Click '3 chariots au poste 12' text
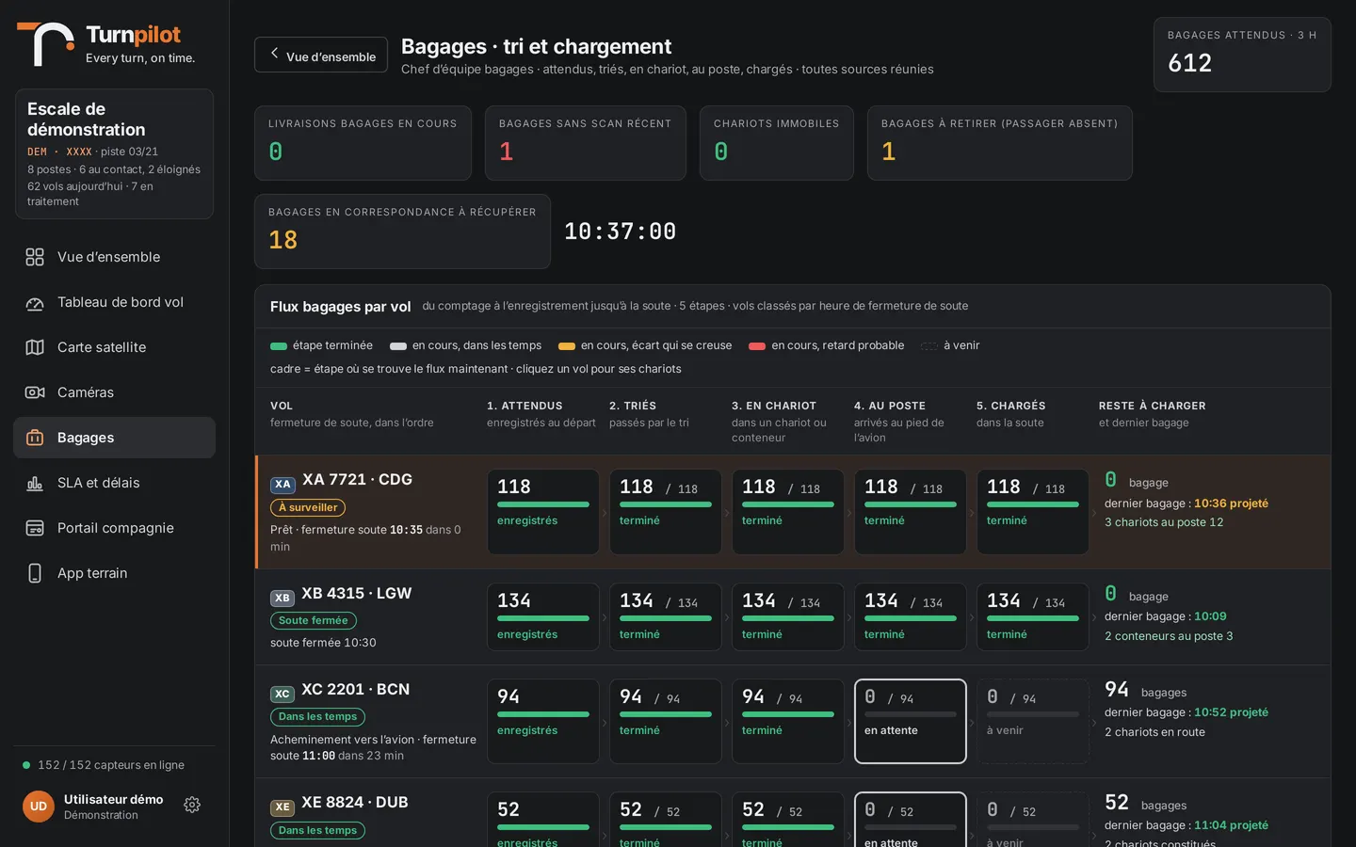This screenshot has width=1356, height=847. [1164, 522]
